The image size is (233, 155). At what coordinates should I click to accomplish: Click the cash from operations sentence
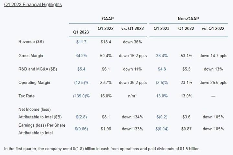(x=102, y=149)
